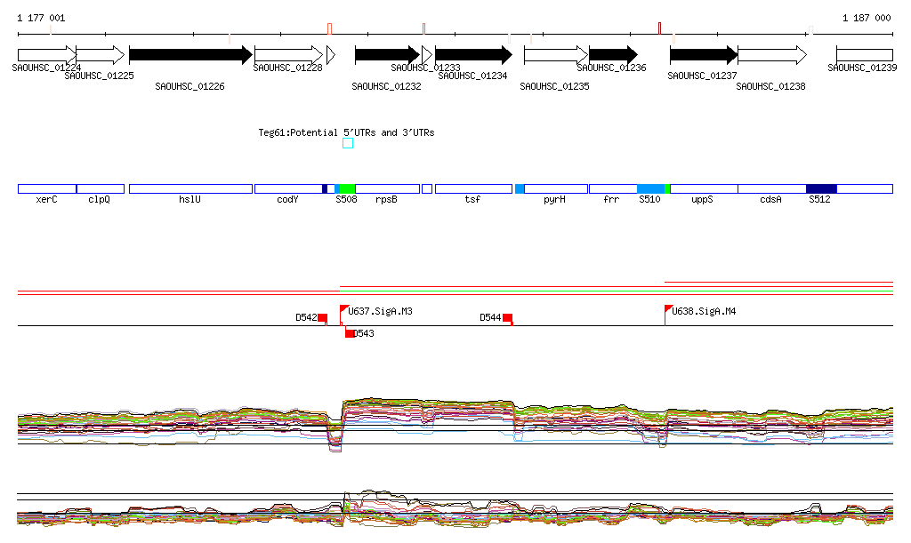Click the SAOUHSC_01232 gene label
Image resolution: width=911 pixels, height=543 pixels.
pos(386,87)
